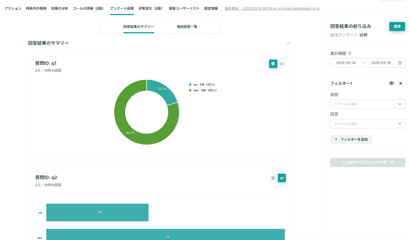Click the teal no legend dot
This screenshot has width=410, height=240.
(190, 85)
